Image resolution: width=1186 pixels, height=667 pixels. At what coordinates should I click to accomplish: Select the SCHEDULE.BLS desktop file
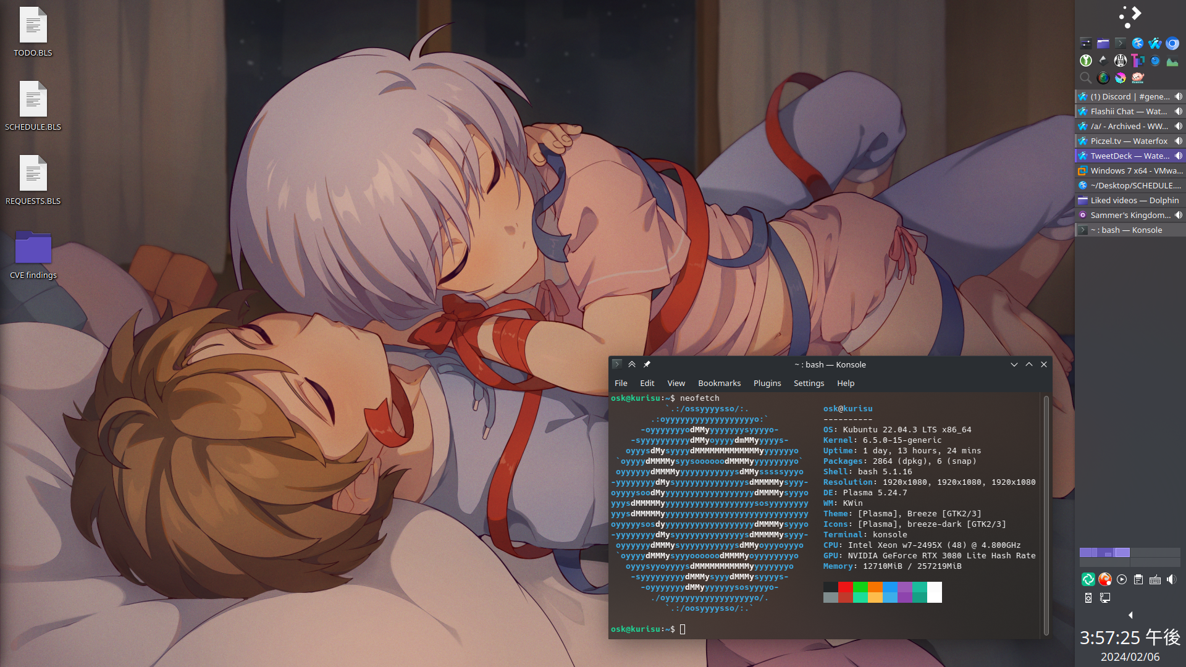tap(33, 106)
